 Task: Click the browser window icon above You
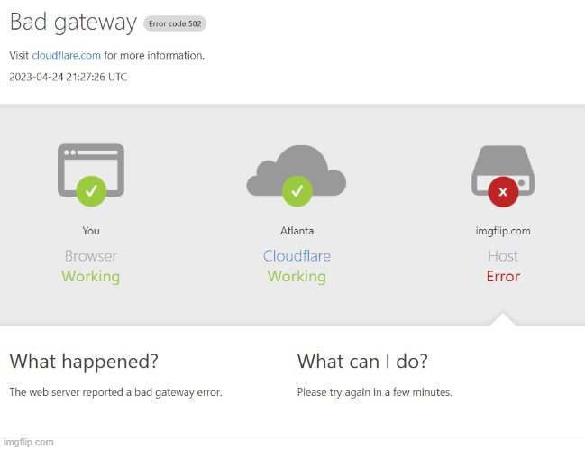coord(91,170)
